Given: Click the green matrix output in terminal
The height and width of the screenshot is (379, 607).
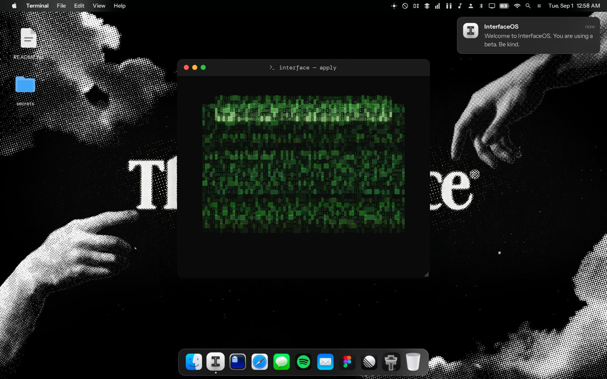Looking at the screenshot, I should [x=303, y=164].
